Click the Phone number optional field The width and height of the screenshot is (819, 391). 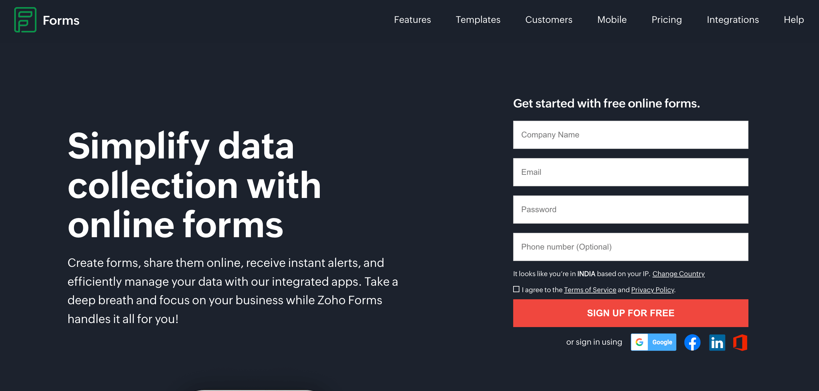[630, 247]
